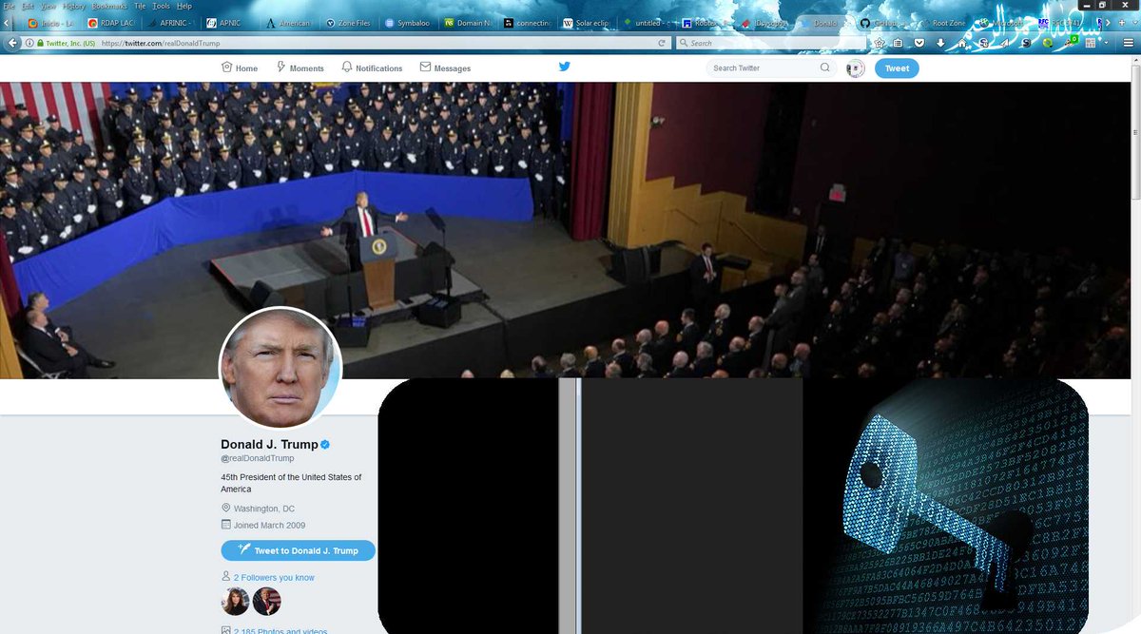The height and width of the screenshot is (634, 1141).
Task: Click the Donald J. Trump name heading
Action: coord(269,444)
